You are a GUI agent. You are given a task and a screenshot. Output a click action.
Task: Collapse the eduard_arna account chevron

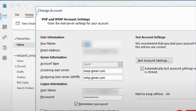pos(15,56)
